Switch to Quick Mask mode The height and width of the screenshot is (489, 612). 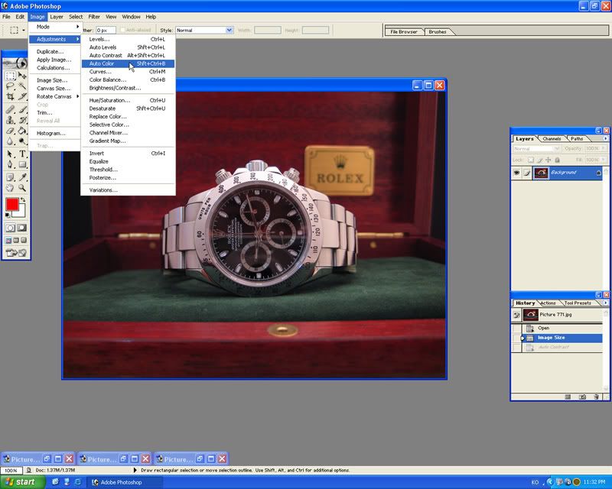[22, 228]
